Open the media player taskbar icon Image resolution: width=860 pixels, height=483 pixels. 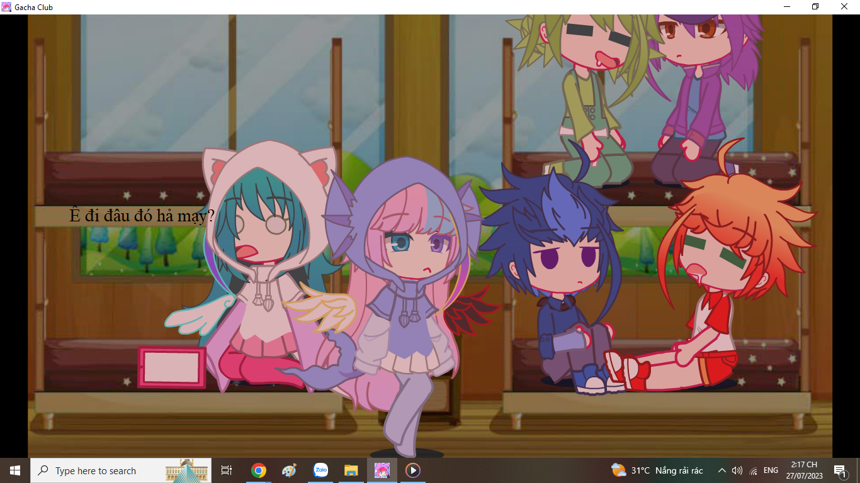tap(413, 470)
